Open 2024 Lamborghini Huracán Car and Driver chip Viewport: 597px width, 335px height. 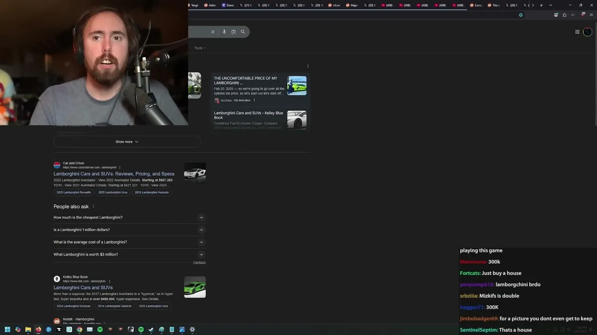click(152, 192)
